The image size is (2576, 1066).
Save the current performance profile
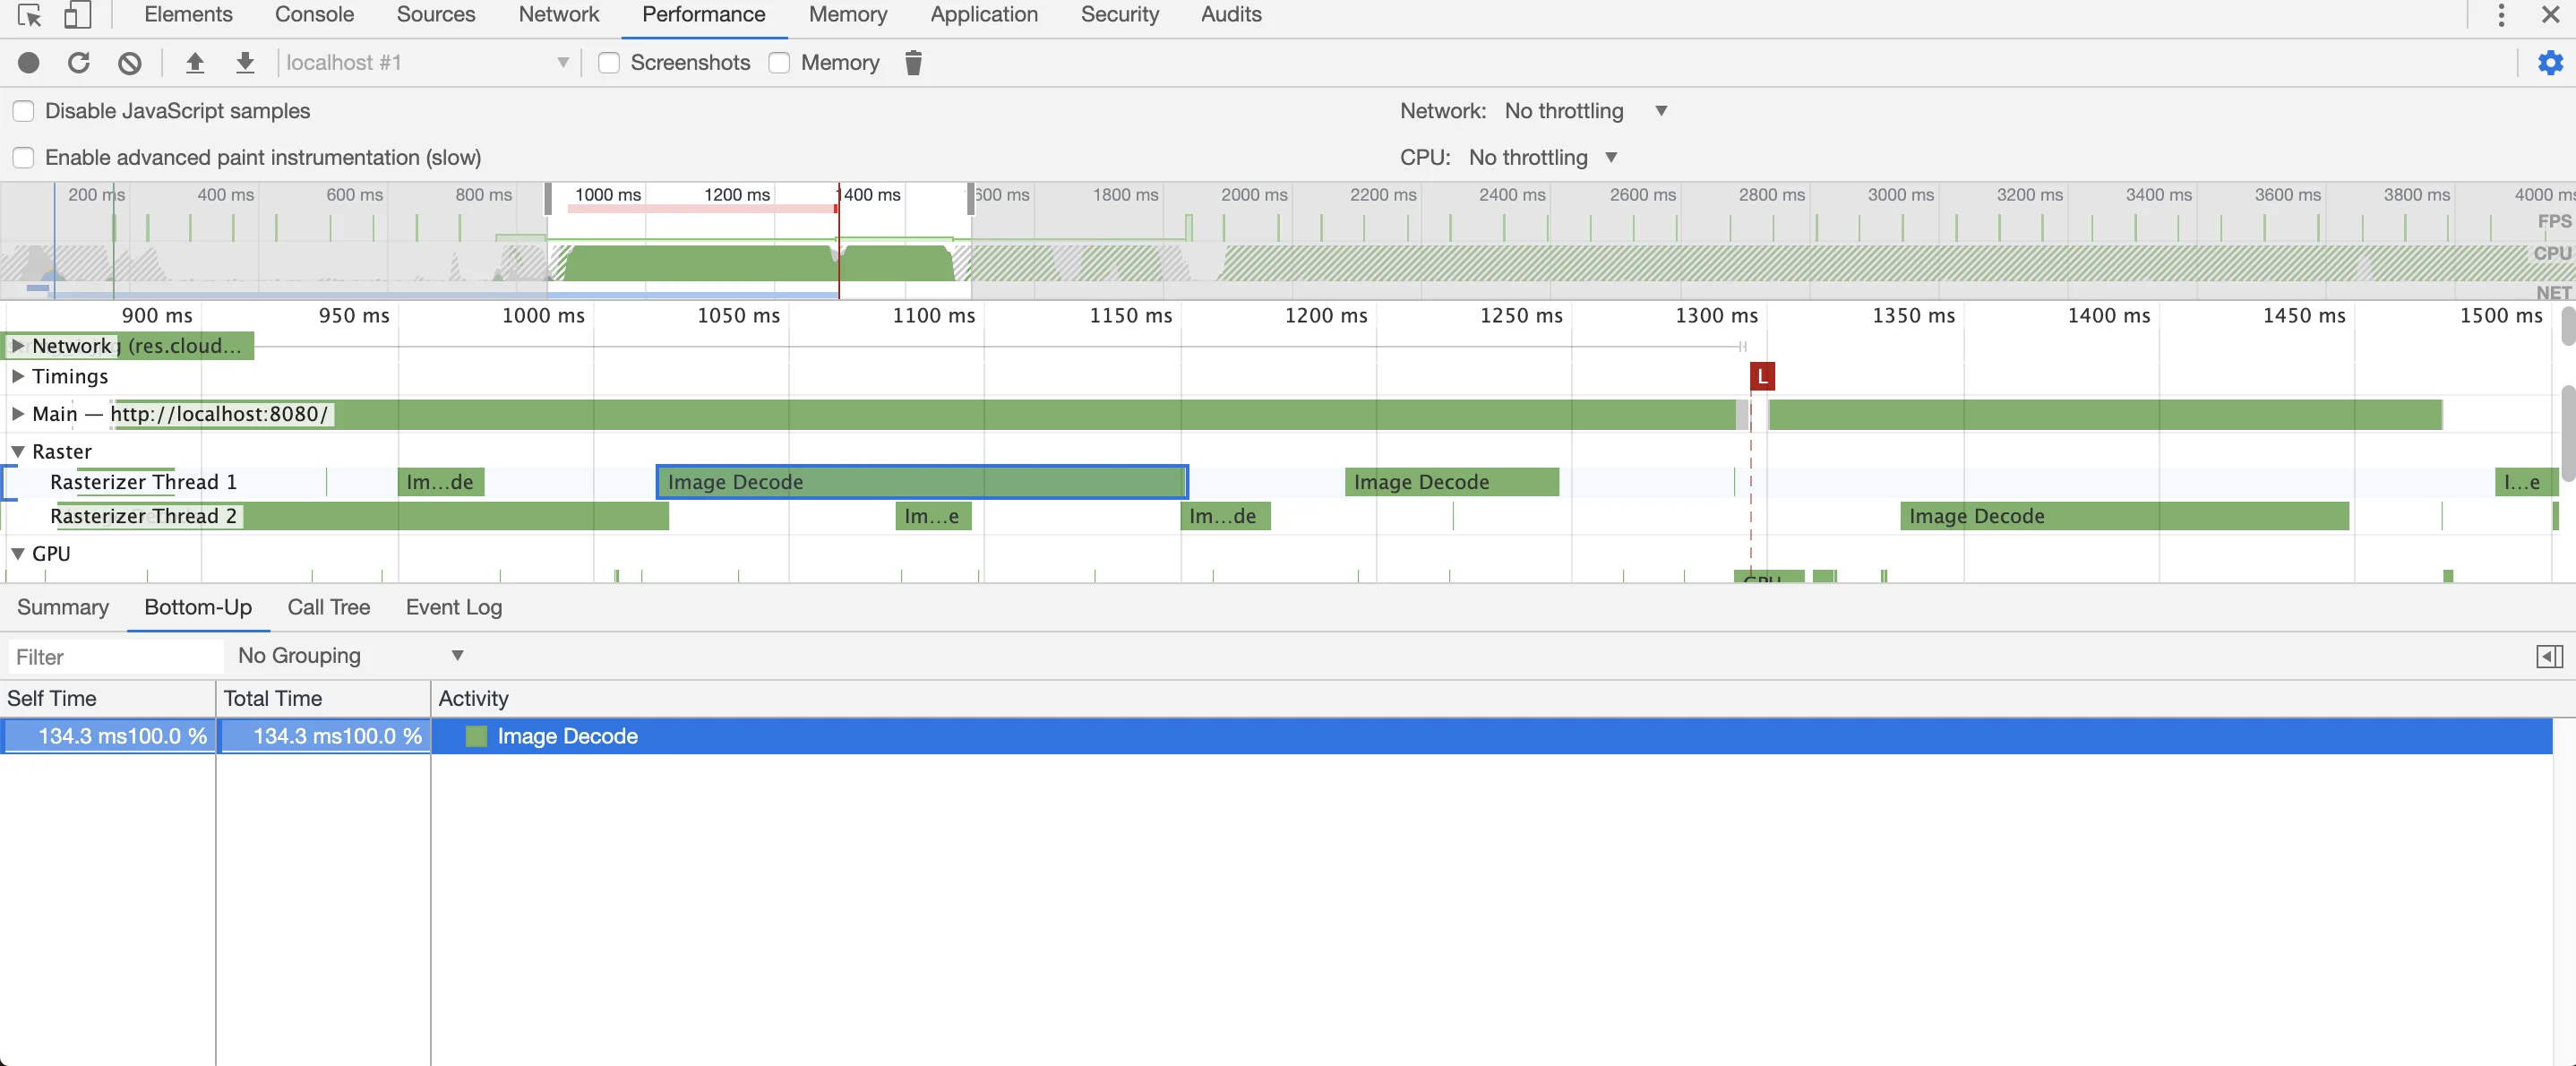click(x=245, y=62)
